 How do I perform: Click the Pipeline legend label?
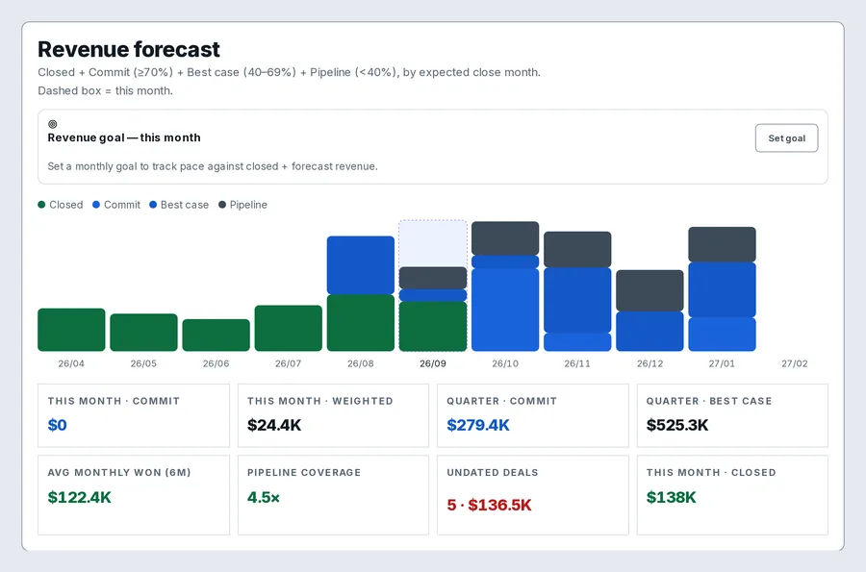click(248, 205)
